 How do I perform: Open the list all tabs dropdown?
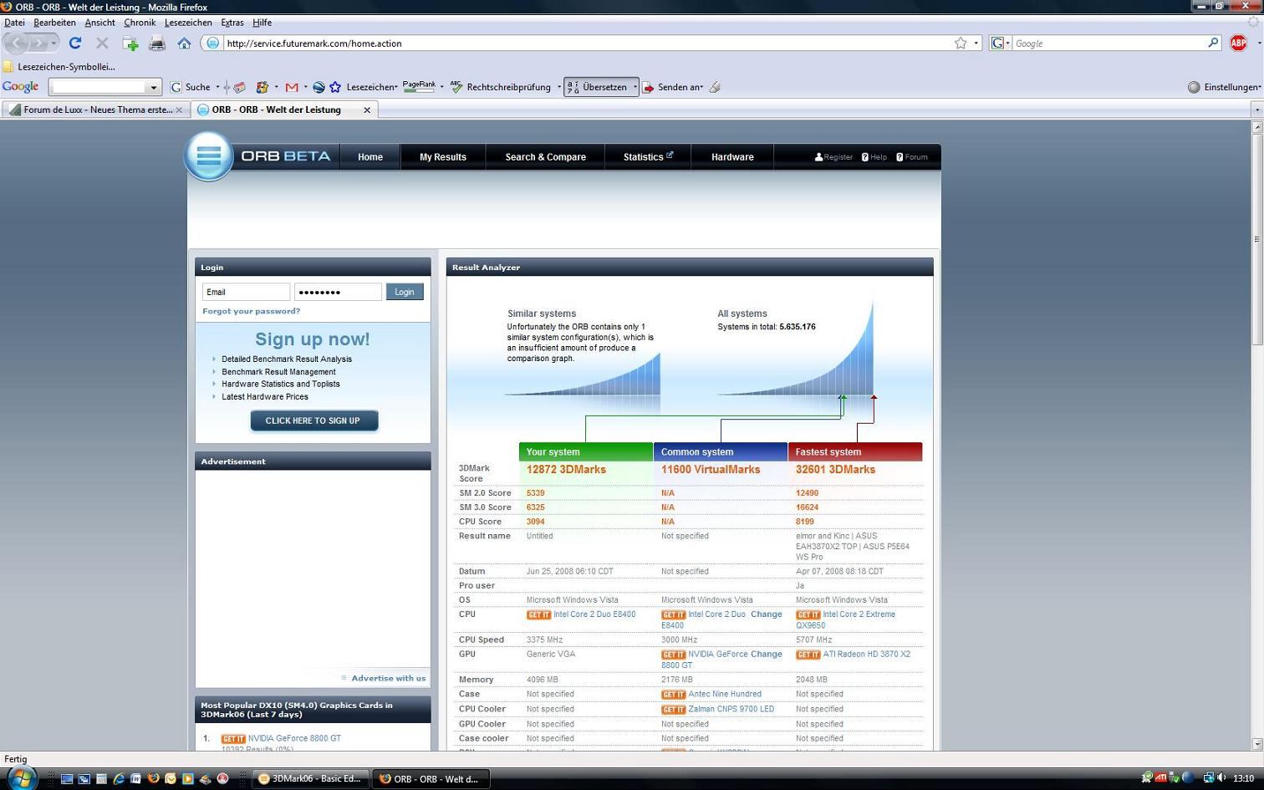1256,110
